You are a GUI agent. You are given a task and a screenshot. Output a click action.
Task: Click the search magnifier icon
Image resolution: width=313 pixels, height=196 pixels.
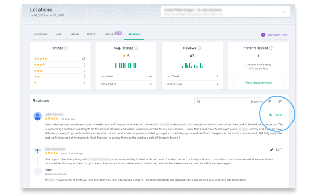(x=199, y=102)
